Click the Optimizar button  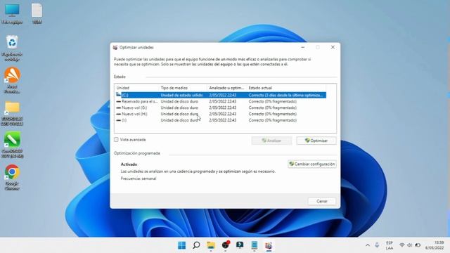316,141
